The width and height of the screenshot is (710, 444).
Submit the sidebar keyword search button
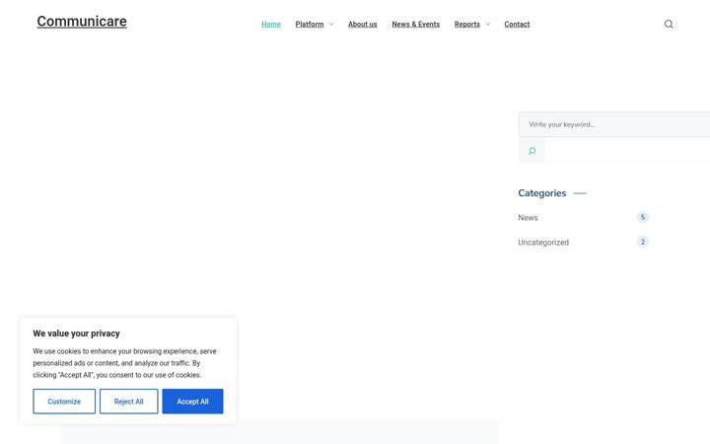(532, 150)
